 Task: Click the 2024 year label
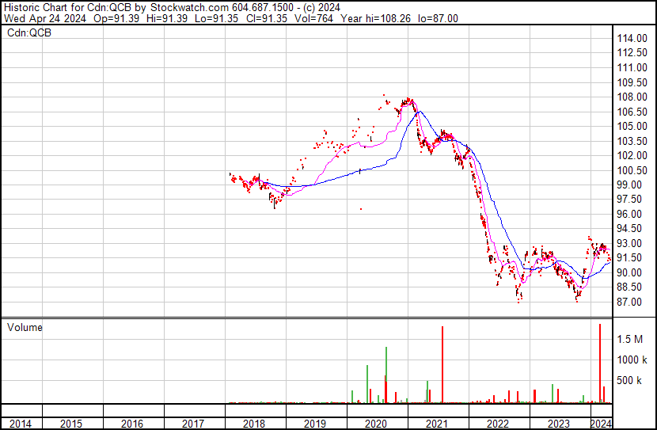point(602,424)
